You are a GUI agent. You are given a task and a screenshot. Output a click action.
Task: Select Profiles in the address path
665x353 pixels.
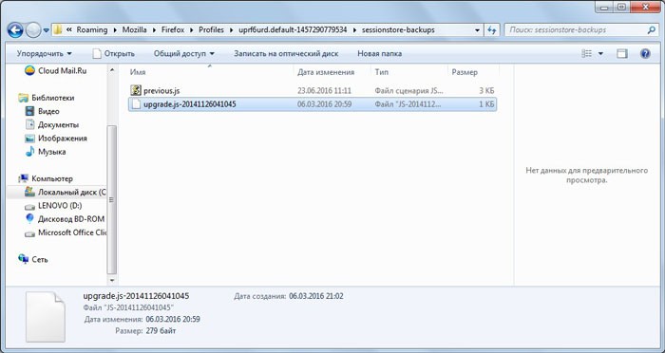coord(211,30)
